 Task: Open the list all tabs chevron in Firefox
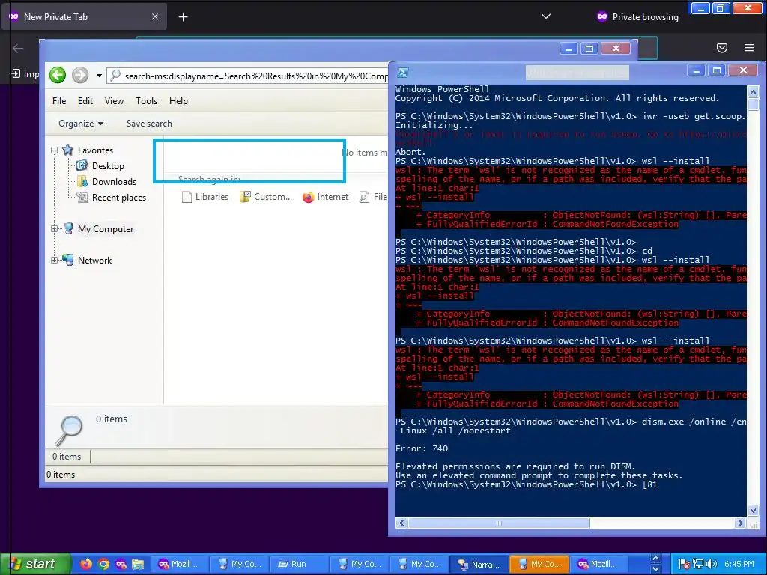tap(546, 16)
